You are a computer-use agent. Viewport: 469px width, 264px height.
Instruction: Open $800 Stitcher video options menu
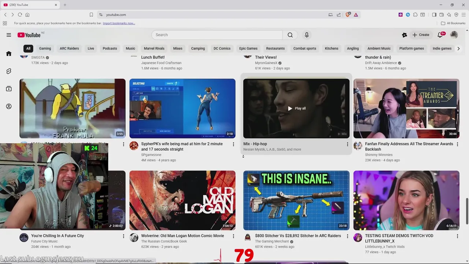[x=347, y=236]
